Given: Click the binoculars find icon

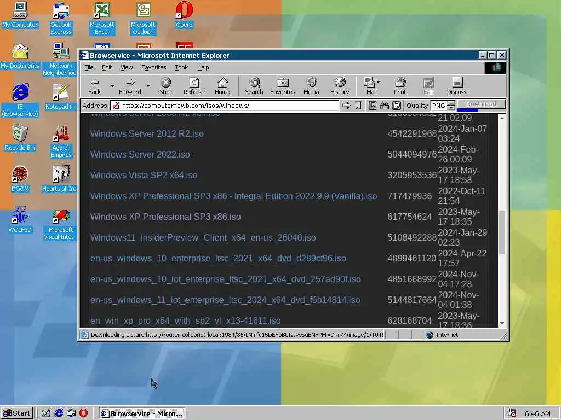Looking at the screenshot, I should pos(384,106).
